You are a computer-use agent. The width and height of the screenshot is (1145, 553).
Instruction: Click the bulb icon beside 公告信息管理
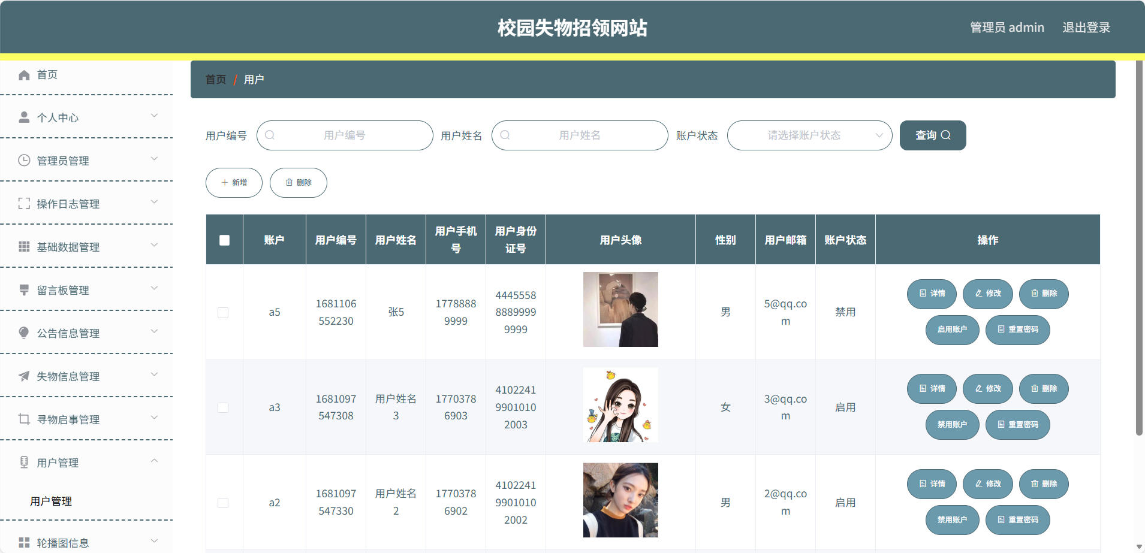pos(24,333)
